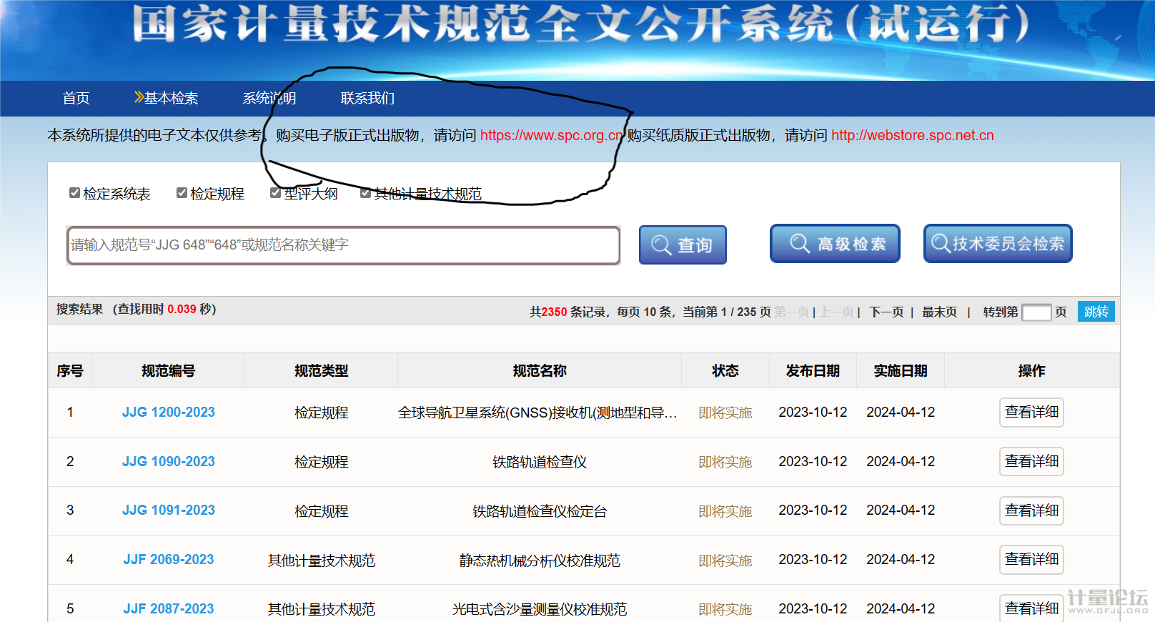Click the 查询 search button

(x=682, y=245)
